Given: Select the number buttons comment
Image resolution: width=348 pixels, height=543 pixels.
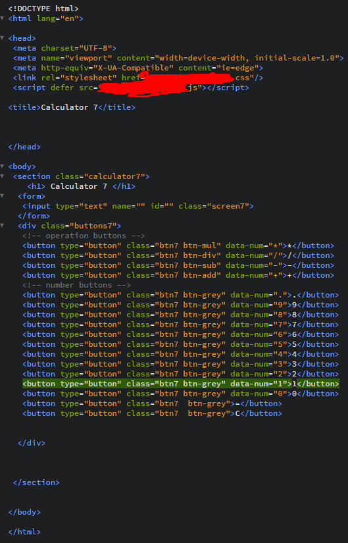Looking at the screenshot, I should click(x=76, y=285).
